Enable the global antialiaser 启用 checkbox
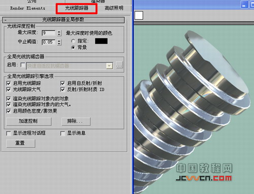Screen dimensions: 254x194 (23, 65)
